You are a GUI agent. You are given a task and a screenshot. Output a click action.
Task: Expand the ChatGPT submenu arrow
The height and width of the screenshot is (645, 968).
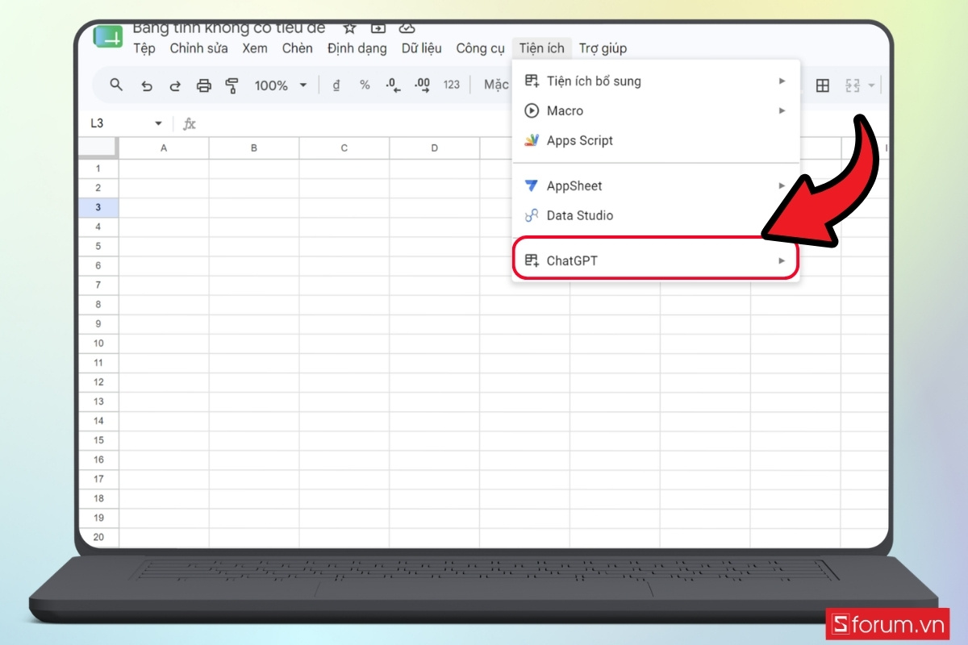click(782, 260)
